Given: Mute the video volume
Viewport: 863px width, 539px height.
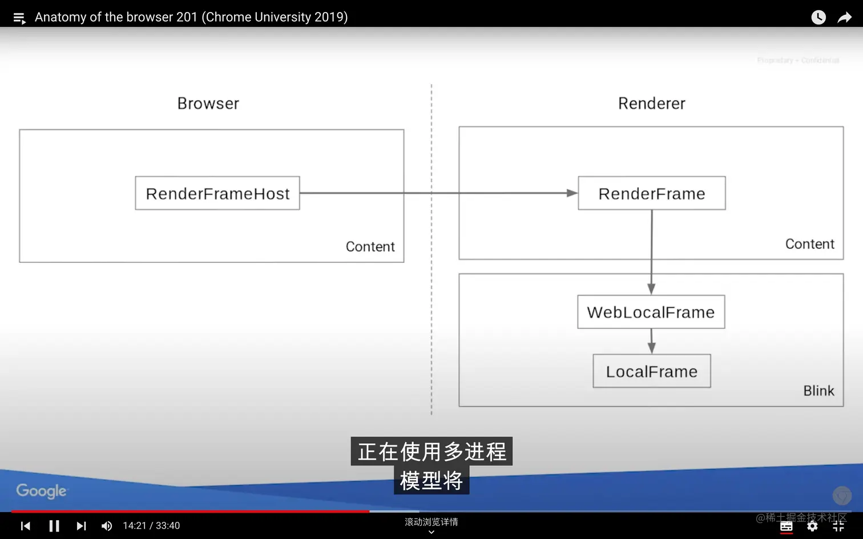Looking at the screenshot, I should click(x=107, y=526).
